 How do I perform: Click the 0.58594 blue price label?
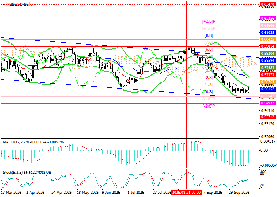pyautogui.click(x=268, y=61)
